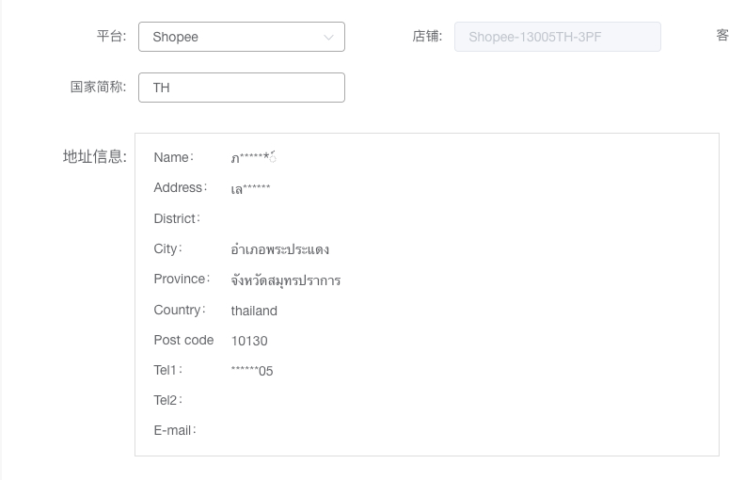Click the District label
The height and width of the screenshot is (480, 729).
pos(176,218)
